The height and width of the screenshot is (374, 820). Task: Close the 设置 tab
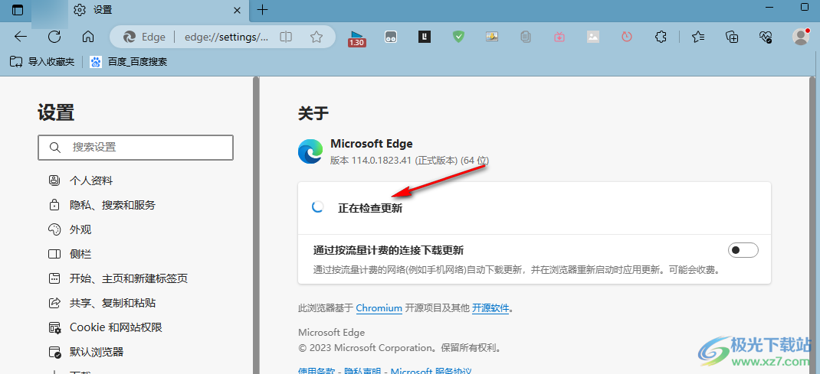coord(237,10)
